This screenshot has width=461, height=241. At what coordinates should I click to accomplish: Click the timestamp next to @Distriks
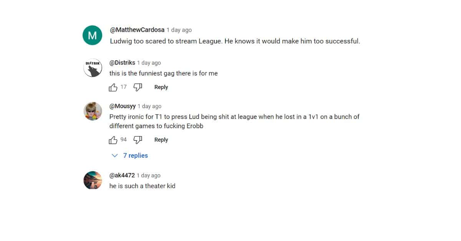tap(149, 63)
